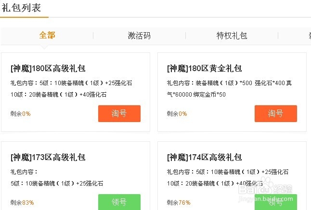Open the 特权礼包 tab
311x210 pixels.
232,36
